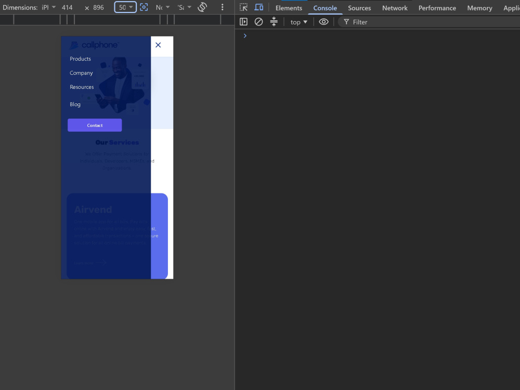
Task: Switch to the Performance tab
Action: 437,8
